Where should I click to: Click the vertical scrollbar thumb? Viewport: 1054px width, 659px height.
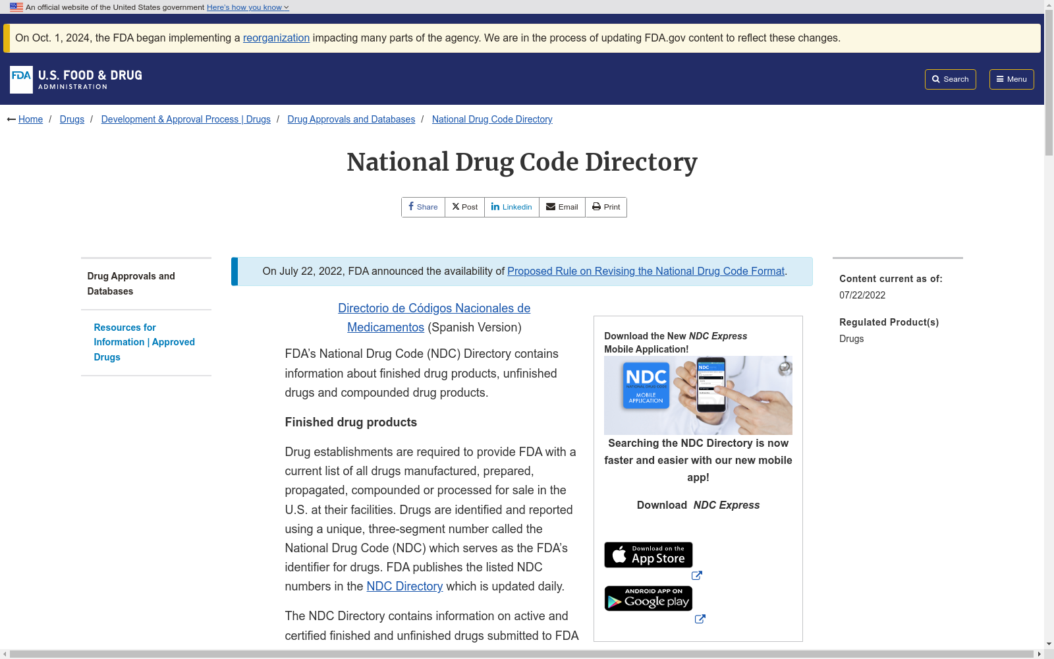click(1049, 86)
